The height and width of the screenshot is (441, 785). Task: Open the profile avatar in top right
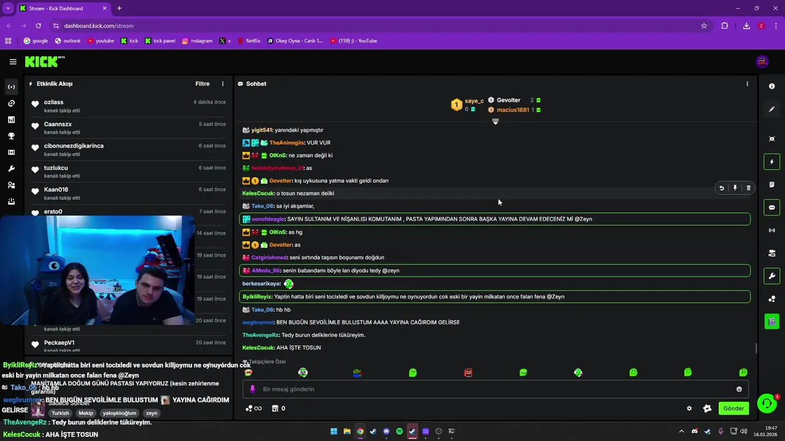[762, 61]
